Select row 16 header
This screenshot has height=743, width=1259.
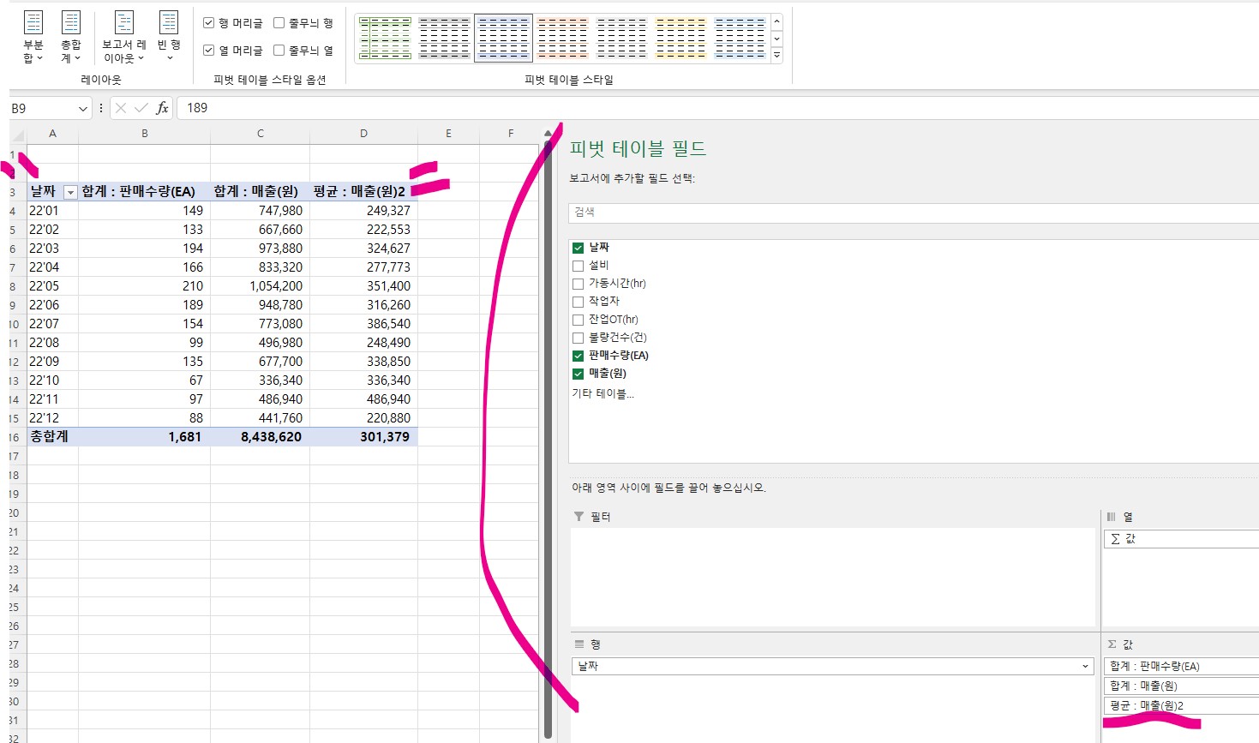point(15,437)
